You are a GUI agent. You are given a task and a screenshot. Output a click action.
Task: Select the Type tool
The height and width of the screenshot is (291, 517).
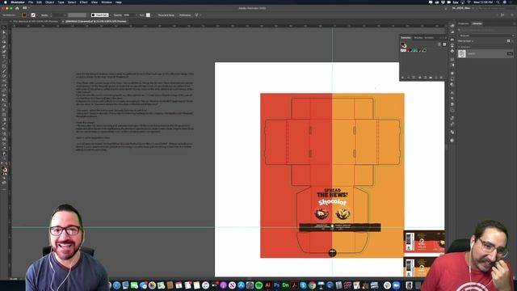click(x=4, y=57)
